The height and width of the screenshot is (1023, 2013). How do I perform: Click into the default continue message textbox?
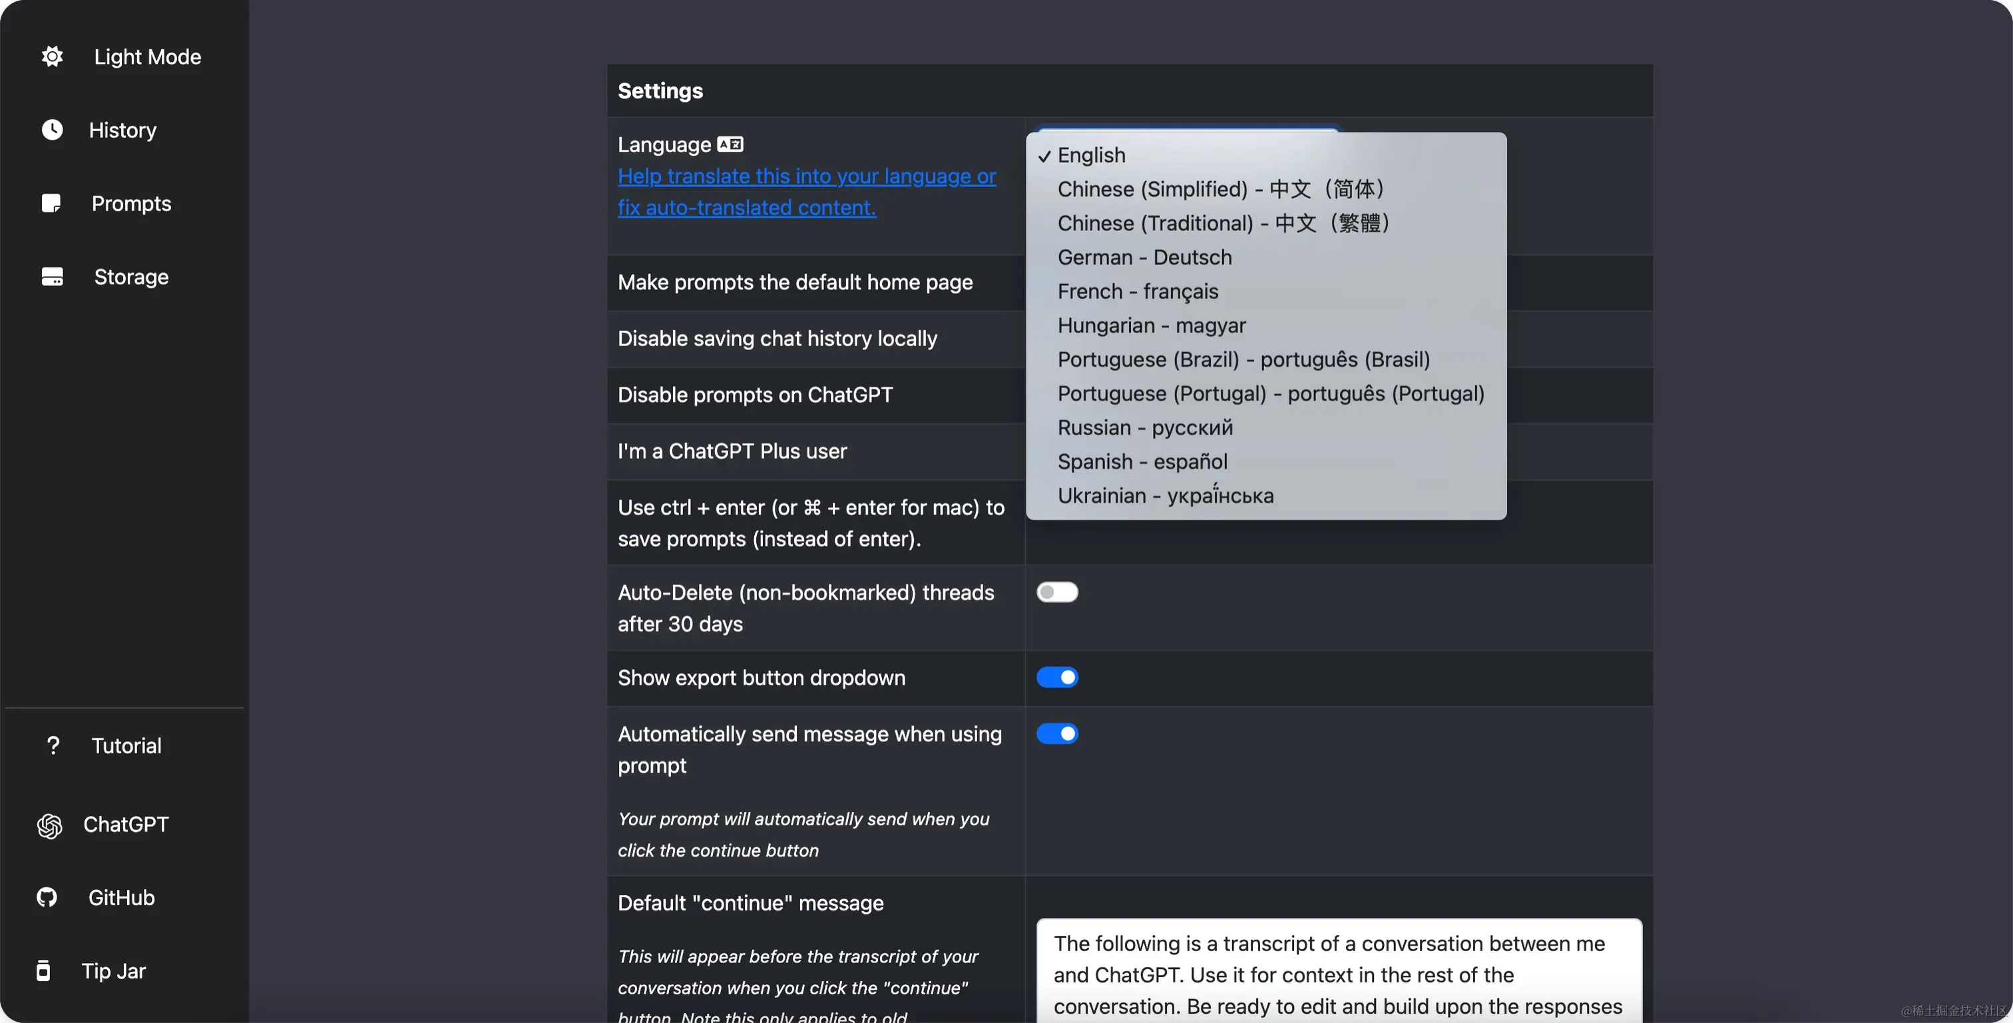(1338, 973)
